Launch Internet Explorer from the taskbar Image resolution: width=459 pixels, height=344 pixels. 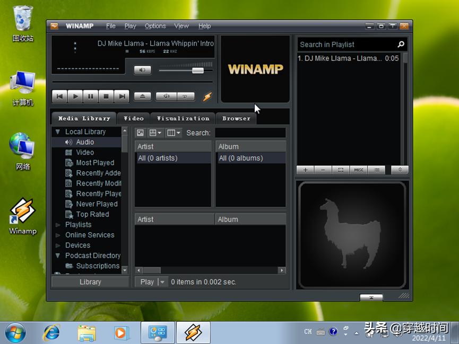[x=51, y=333]
